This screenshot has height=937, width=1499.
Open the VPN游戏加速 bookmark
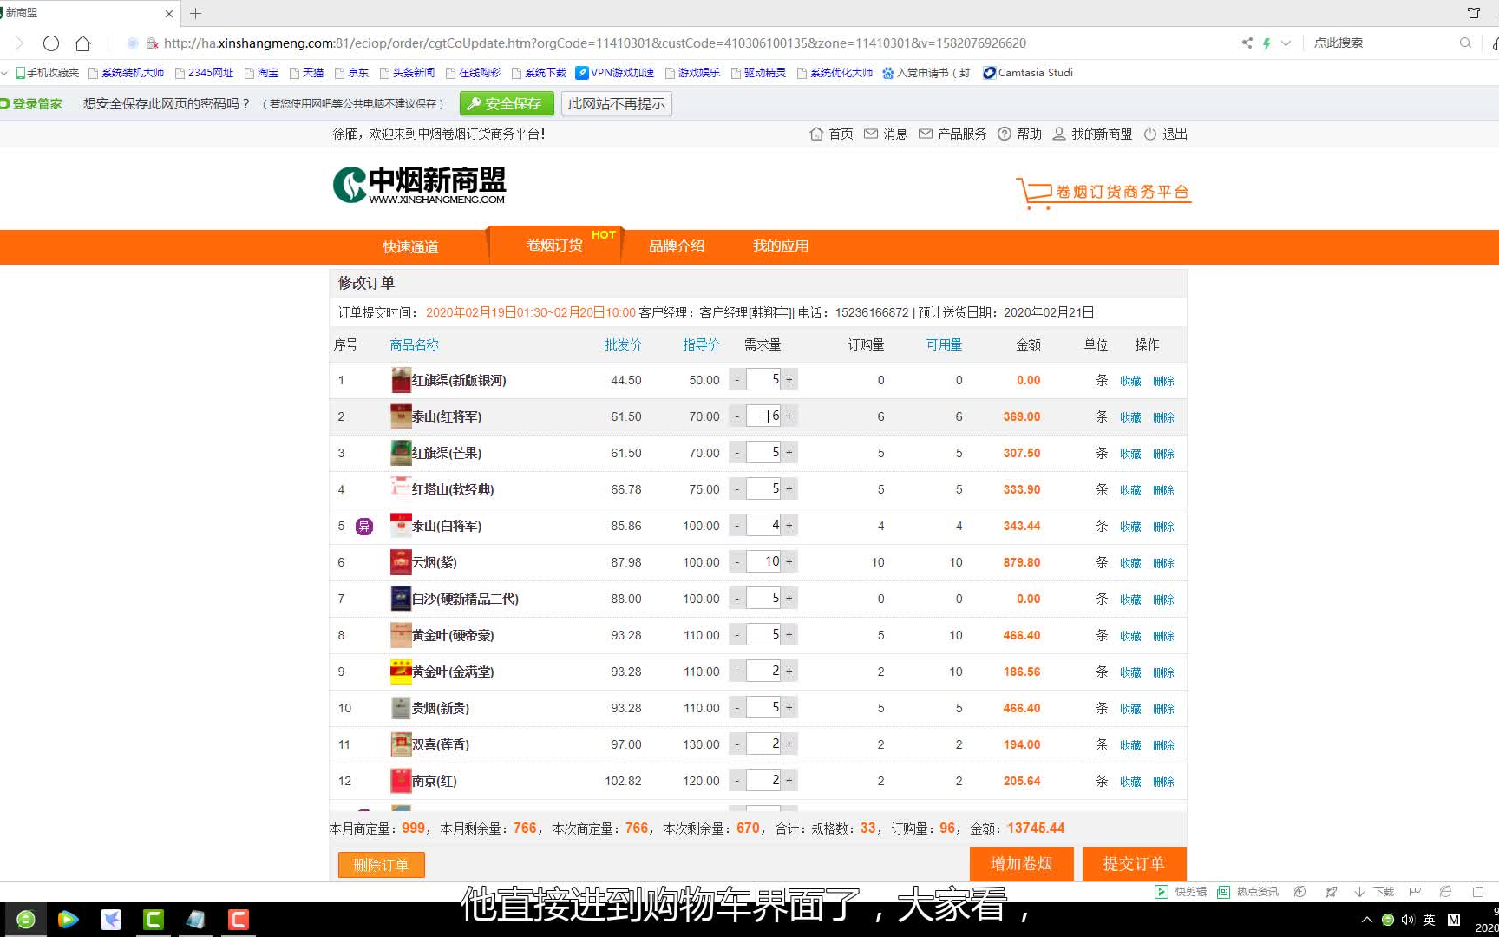(x=615, y=73)
